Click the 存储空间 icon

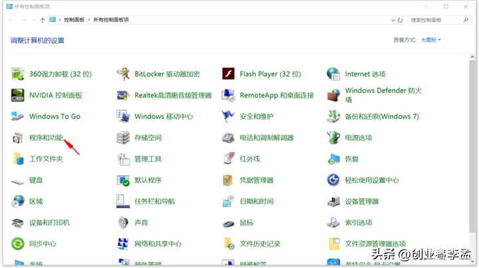123,138
